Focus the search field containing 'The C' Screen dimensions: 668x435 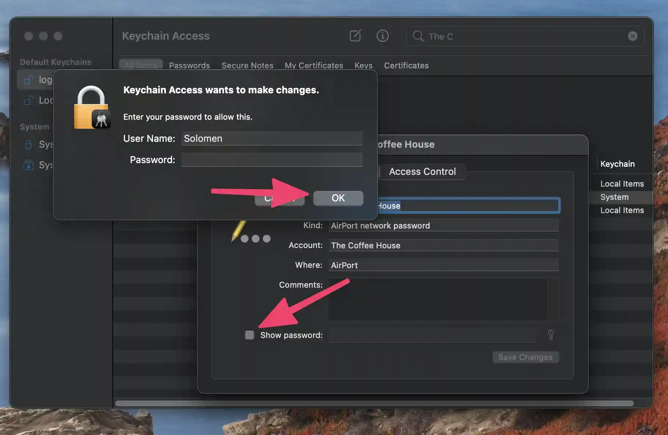click(525, 36)
